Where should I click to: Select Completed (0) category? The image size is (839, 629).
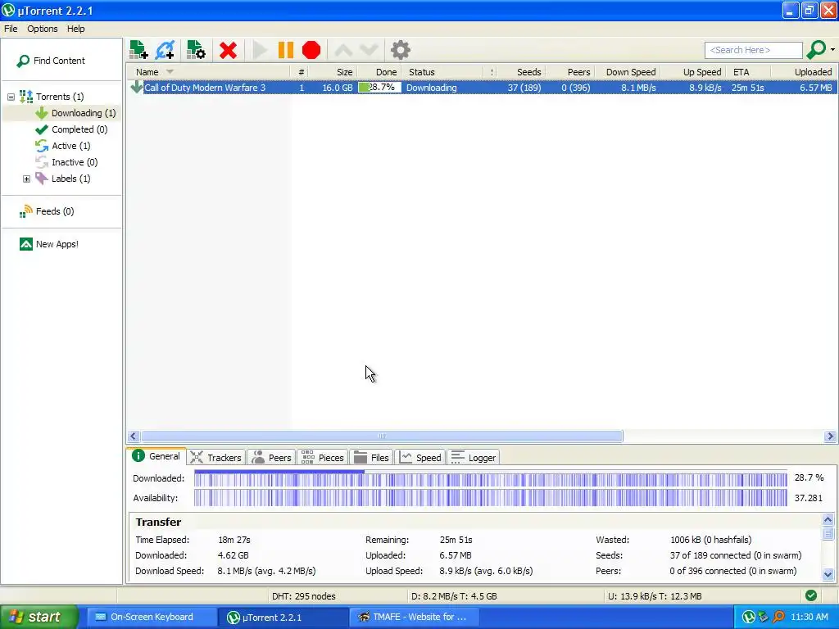tap(71, 129)
